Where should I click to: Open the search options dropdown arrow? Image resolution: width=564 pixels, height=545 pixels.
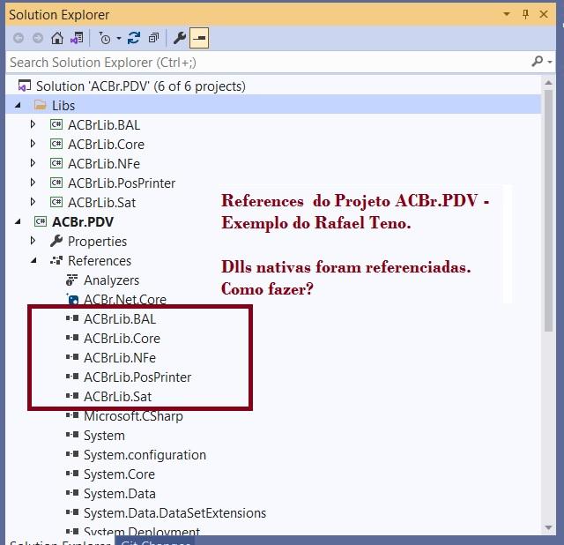(550, 63)
